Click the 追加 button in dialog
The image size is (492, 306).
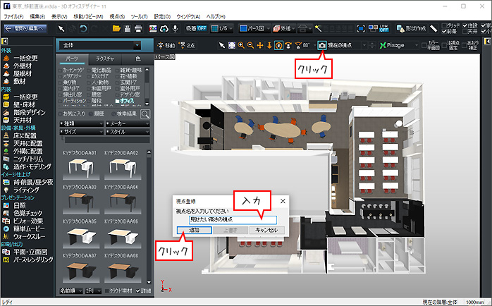(195, 230)
